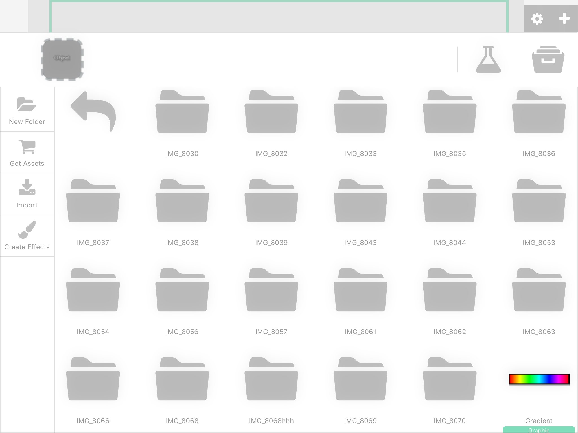The image size is (578, 433).
Task: Select the dashed Object placeholder
Action: pos(62,59)
